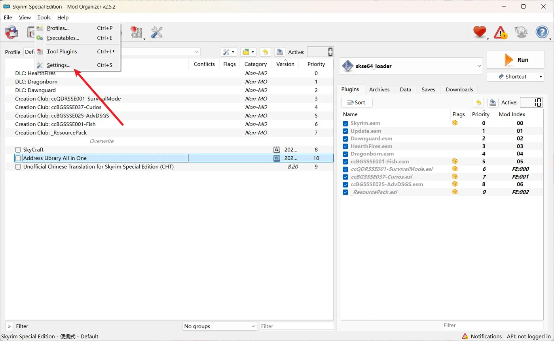Click the flag icon in Skyrim.esm row
Viewport: 554px width, 341px height.
[x=455, y=123]
